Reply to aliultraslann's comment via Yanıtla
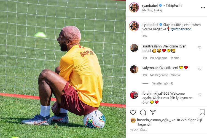 coord(175,58)
